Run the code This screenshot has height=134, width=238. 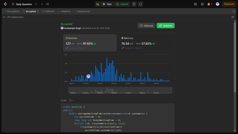107,4
